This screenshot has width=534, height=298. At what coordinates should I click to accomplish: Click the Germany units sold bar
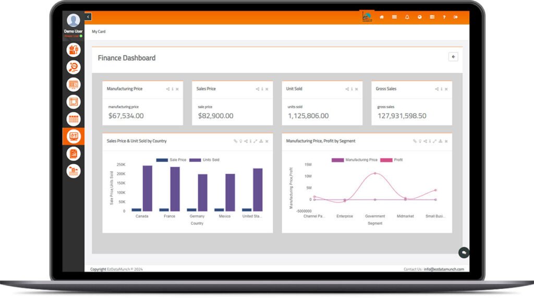click(x=203, y=193)
